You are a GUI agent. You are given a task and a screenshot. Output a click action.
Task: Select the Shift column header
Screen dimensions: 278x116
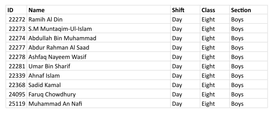(x=185, y=10)
